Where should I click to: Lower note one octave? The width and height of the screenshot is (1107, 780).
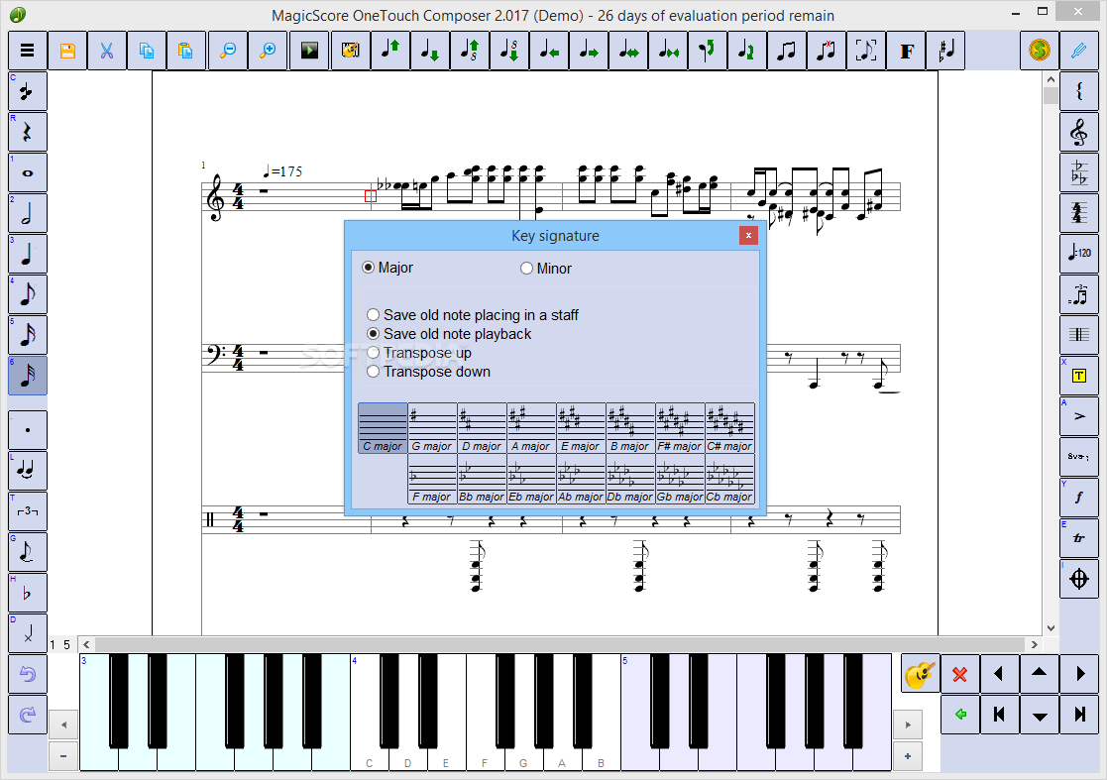pos(509,51)
